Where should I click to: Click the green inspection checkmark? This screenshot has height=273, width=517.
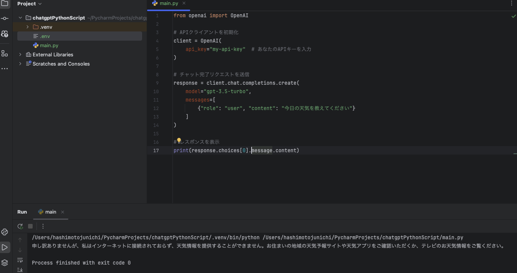(514, 16)
